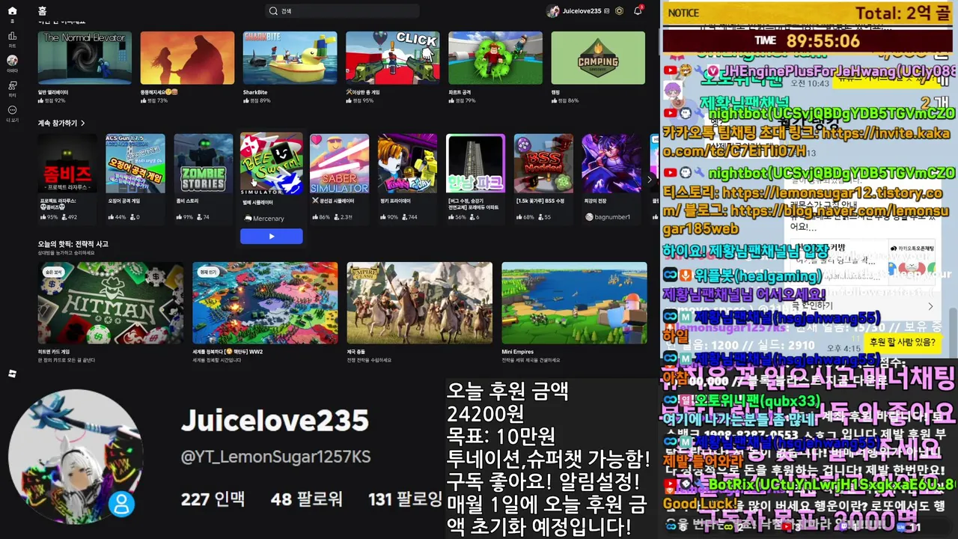
Task: Click the 오늘의 핫픽: 전략적 사고 heading
Action: (x=73, y=244)
